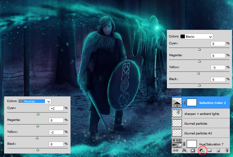Image resolution: width=233 pixels, height=157 pixels.
Task: Create new adjustment layer circled icon
Action: [x=202, y=151]
